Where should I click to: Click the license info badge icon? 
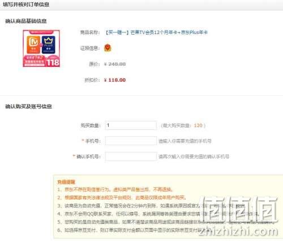click(x=108, y=48)
